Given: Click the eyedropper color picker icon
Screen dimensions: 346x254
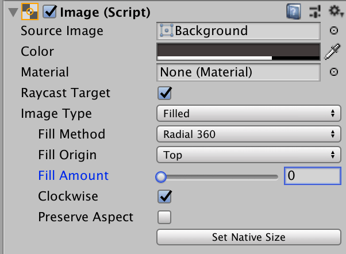Looking at the screenshot, I should tap(333, 52).
